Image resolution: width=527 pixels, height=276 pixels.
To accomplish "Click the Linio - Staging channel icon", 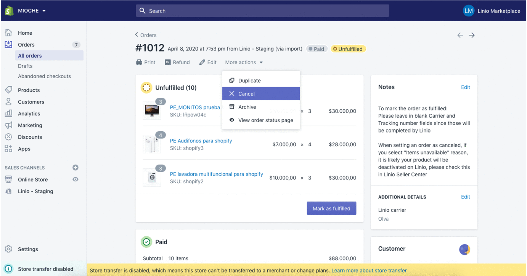I will (8, 191).
